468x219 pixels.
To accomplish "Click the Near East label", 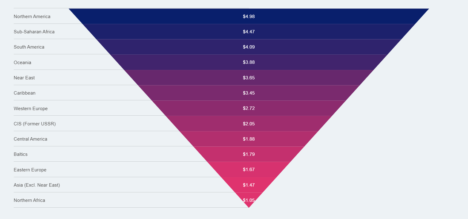I will point(24,78).
